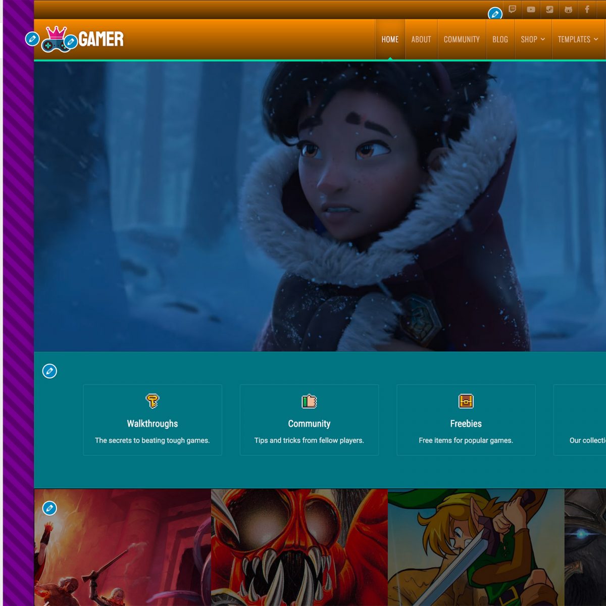Open the YouTube social link
This screenshot has height=606, width=606.
click(531, 9)
